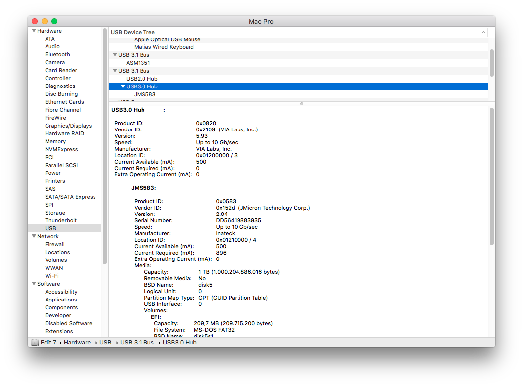Select Disabled Software in sidebar
Image resolution: width=523 pixels, height=387 pixels.
68,323
